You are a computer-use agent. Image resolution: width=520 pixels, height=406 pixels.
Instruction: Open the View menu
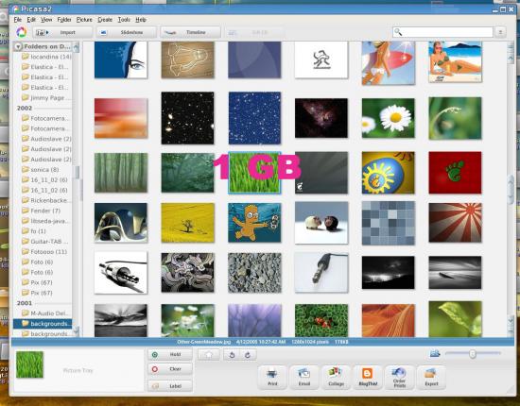tap(46, 20)
